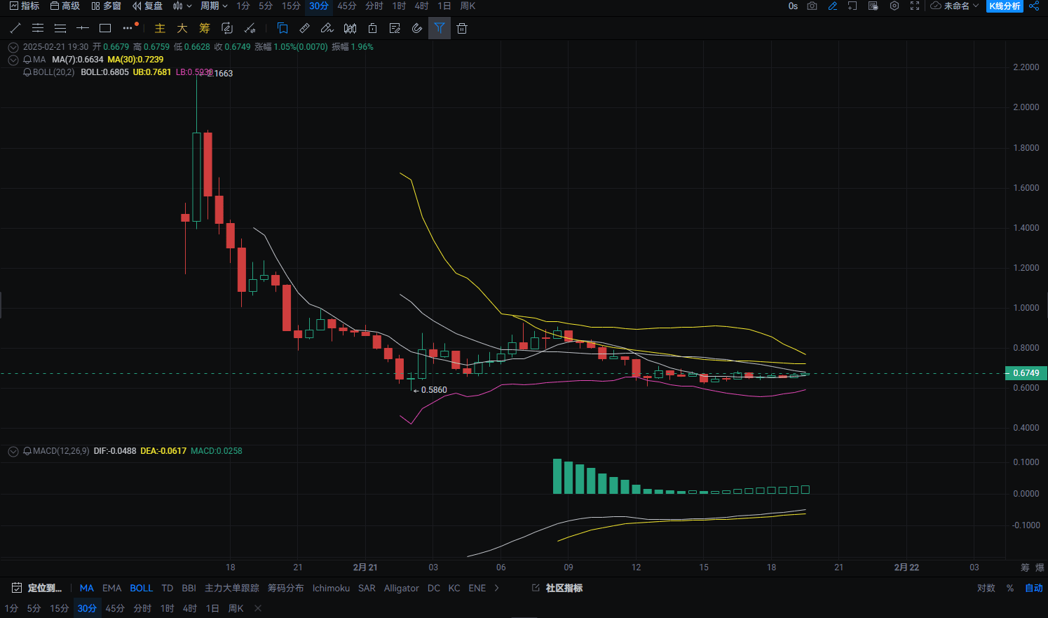Toggle MA indicator in bottom bar
This screenshot has width=1048, height=618.
click(87, 588)
